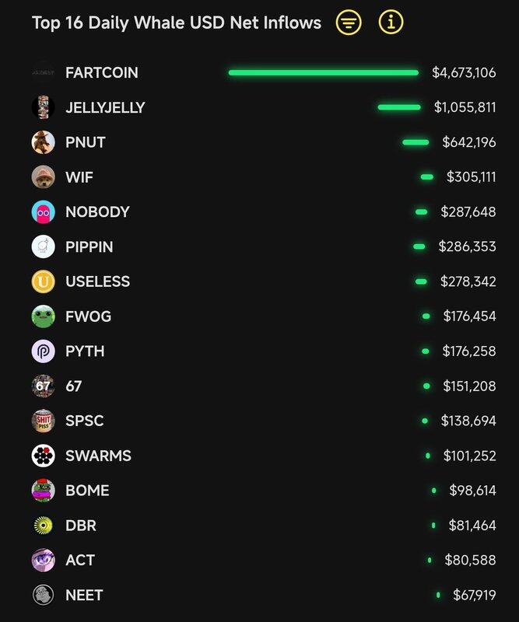Screen dimensions: 519x622
Task: Click the PNUT token icon
Action: [43, 142]
